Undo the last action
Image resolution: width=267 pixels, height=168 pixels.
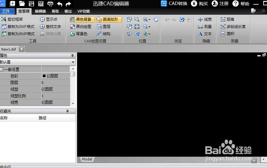coord(59,4)
